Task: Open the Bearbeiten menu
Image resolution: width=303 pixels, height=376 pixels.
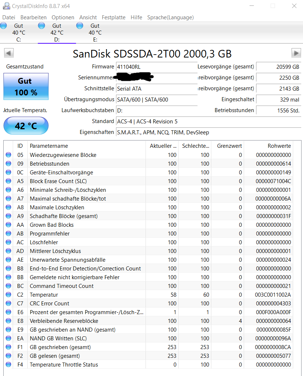Action: tap(33, 17)
